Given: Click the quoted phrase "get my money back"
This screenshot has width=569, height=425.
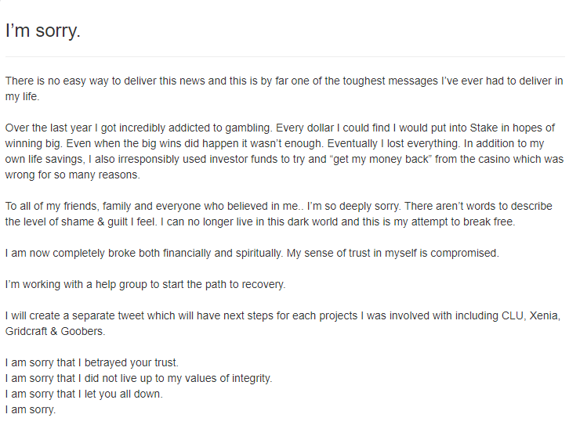Looking at the screenshot, I should [381, 159].
